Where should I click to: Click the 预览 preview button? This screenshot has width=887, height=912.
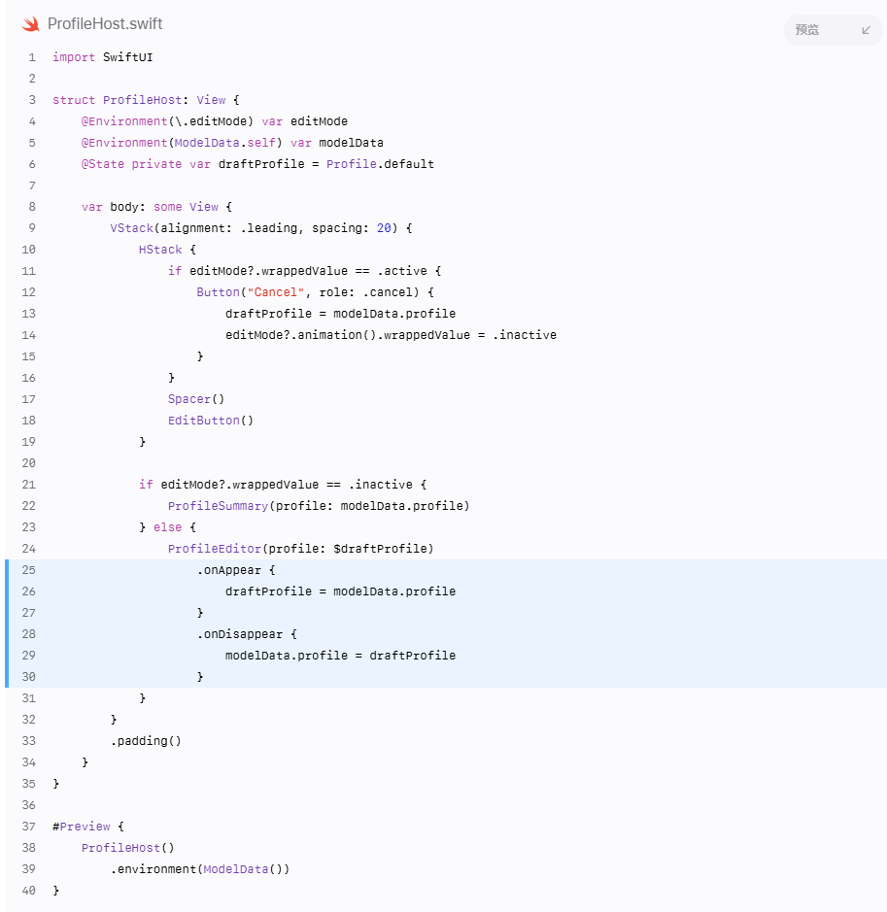[833, 30]
